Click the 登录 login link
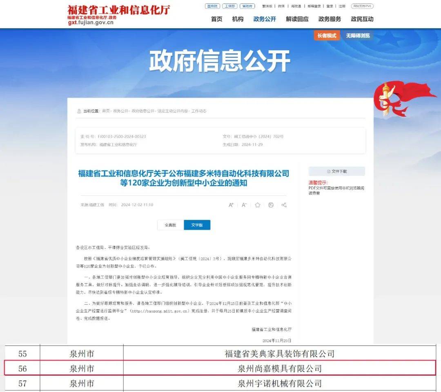Viewport: 441px width, 392px height. tap(330, 6)
